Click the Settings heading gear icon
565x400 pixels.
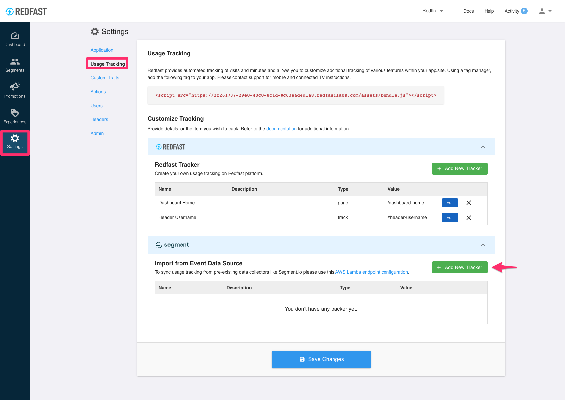[95, 31]
